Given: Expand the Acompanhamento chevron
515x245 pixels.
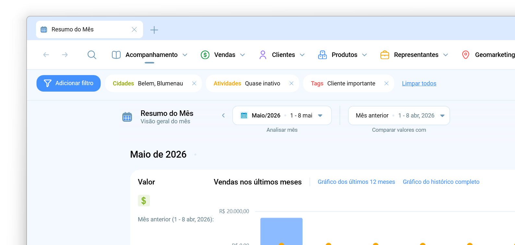Looking at the screenshot, I should (185, 55).
